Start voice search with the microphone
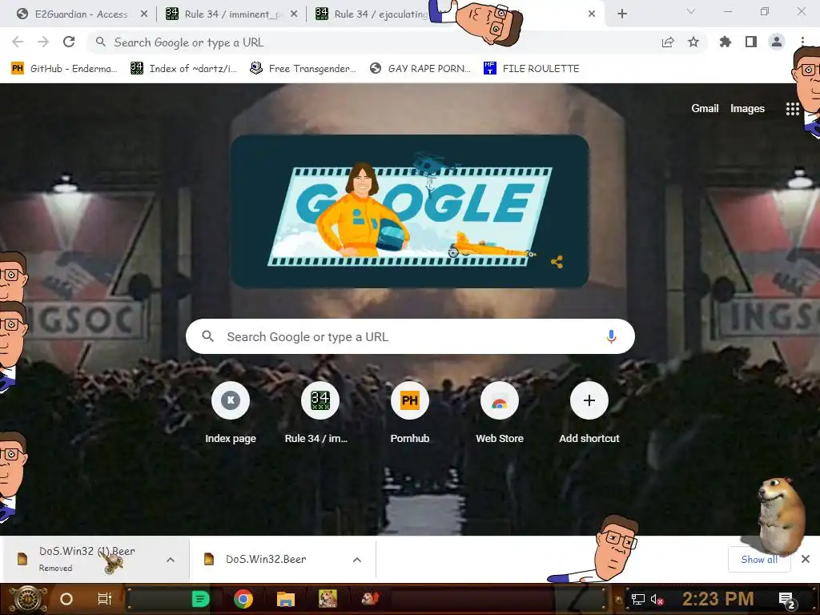This screenshot has width=820, height=615. click(611, 336)
